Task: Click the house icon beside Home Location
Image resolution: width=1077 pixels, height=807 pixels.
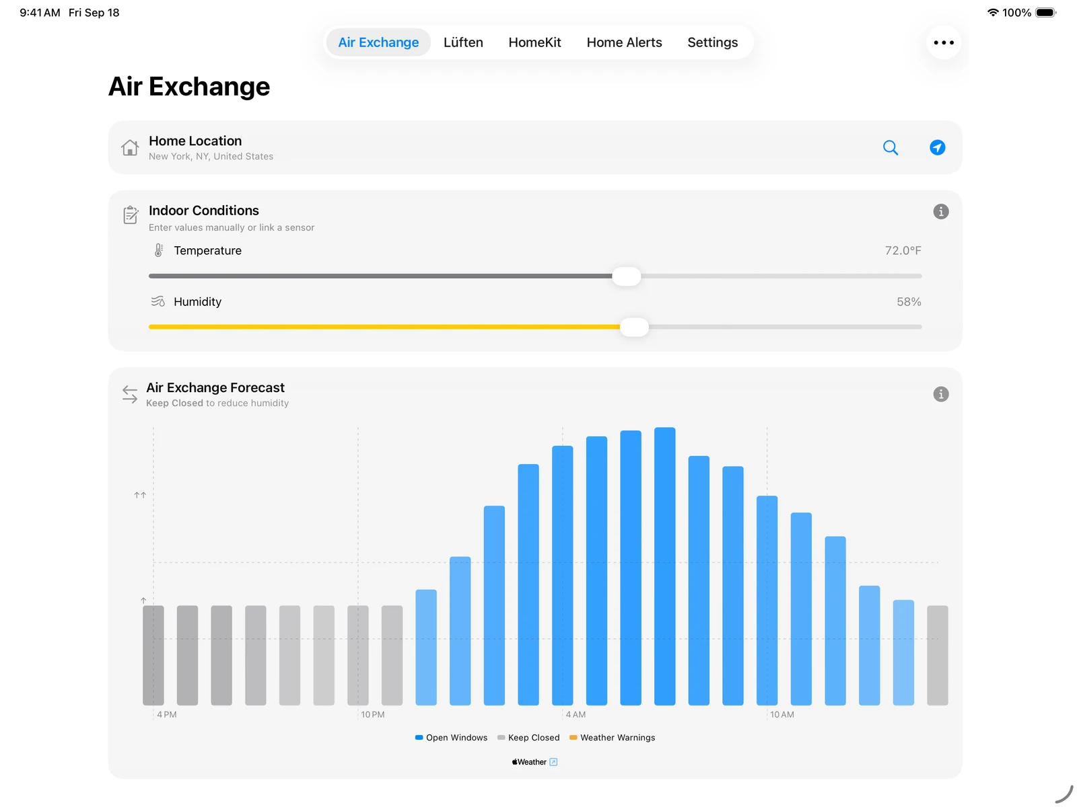Action: [x=130, y=147]
